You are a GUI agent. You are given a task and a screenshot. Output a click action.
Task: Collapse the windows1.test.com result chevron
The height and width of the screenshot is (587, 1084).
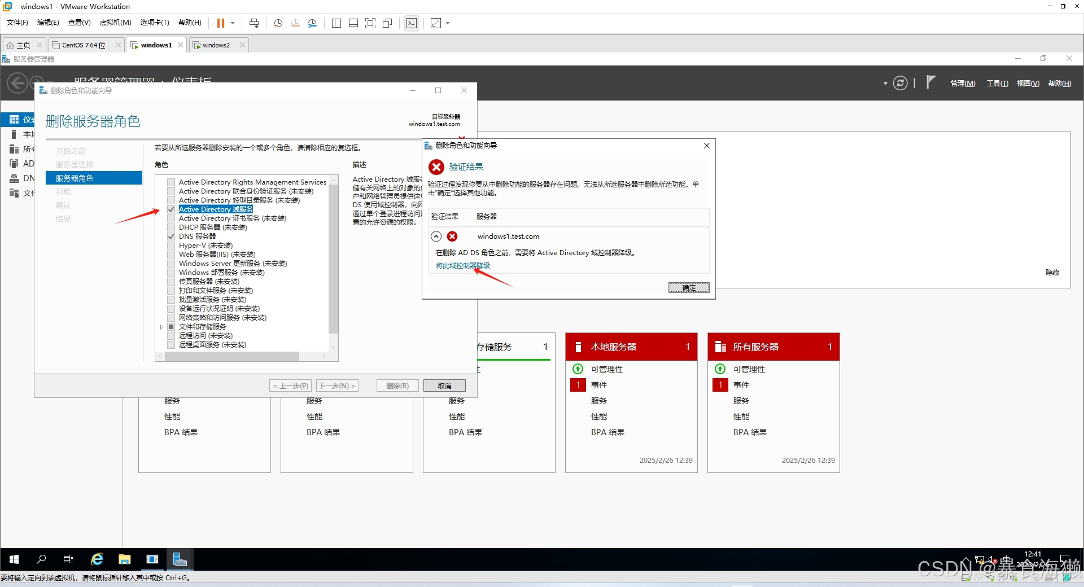[436, 236]
